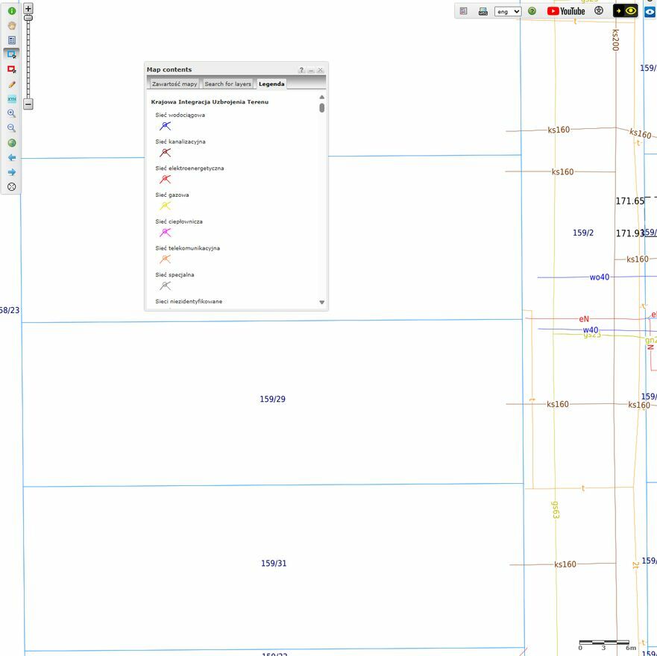Click Sieć ciepłownicza legend symbol

pyautogui.click(x=165, y=233)
